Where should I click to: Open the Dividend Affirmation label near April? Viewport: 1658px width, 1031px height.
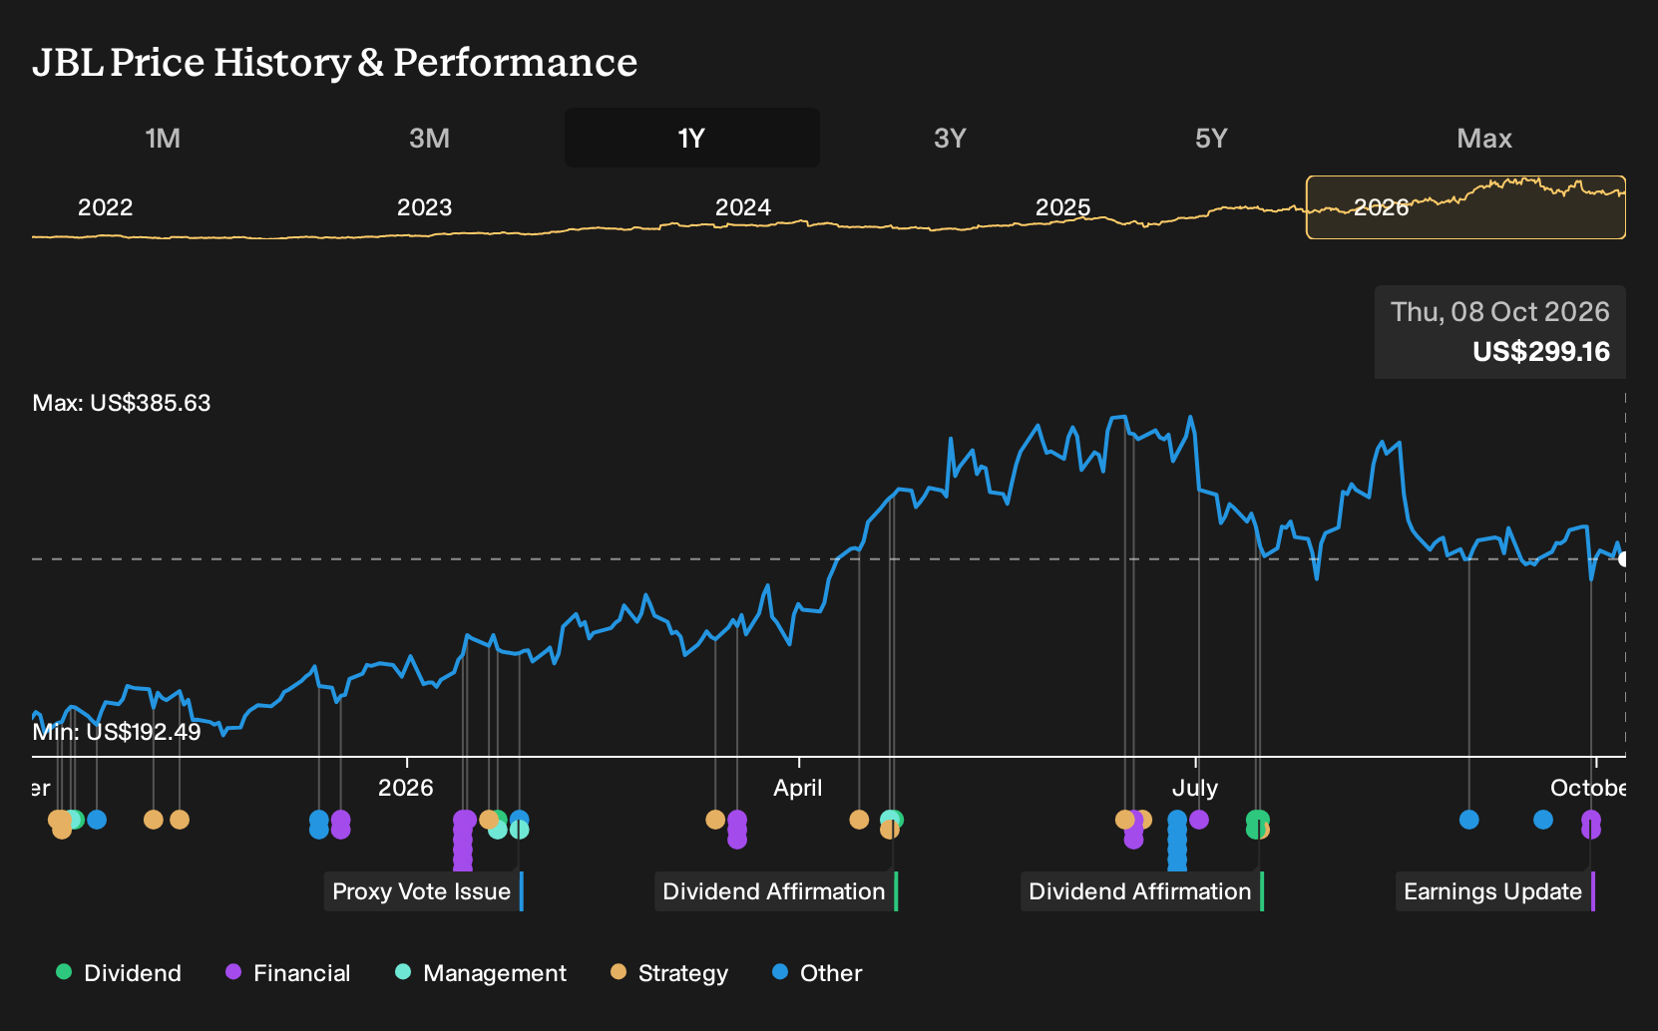(775, 891)
